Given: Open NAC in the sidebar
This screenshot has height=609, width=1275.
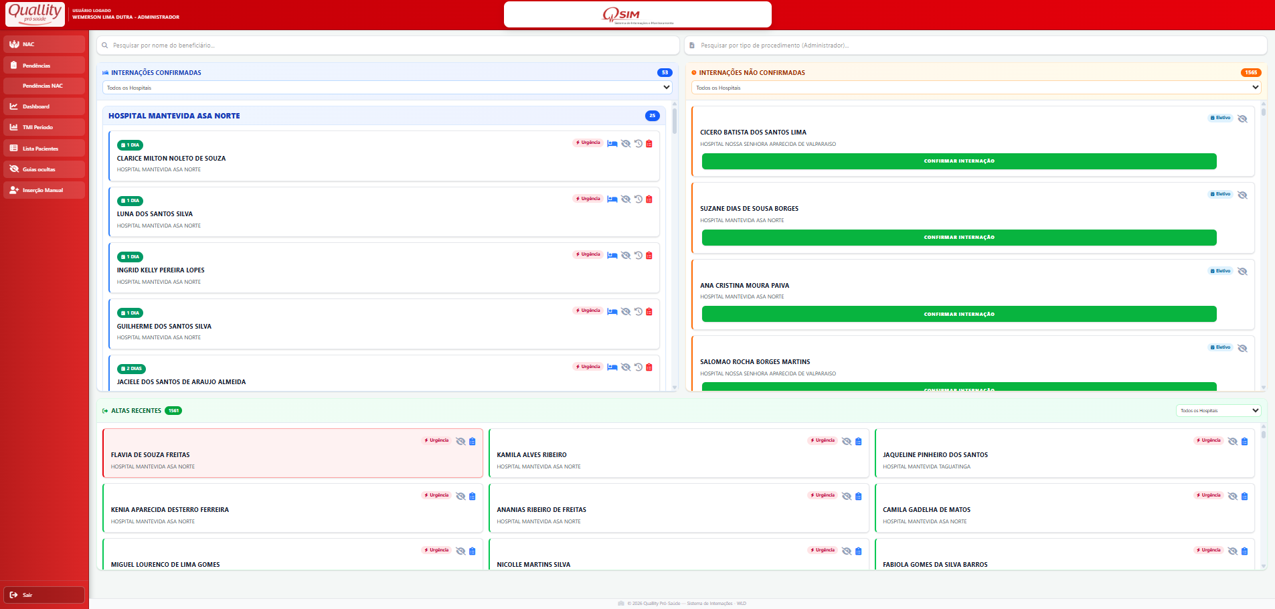Looking at the screenshot, I should 44,44.
